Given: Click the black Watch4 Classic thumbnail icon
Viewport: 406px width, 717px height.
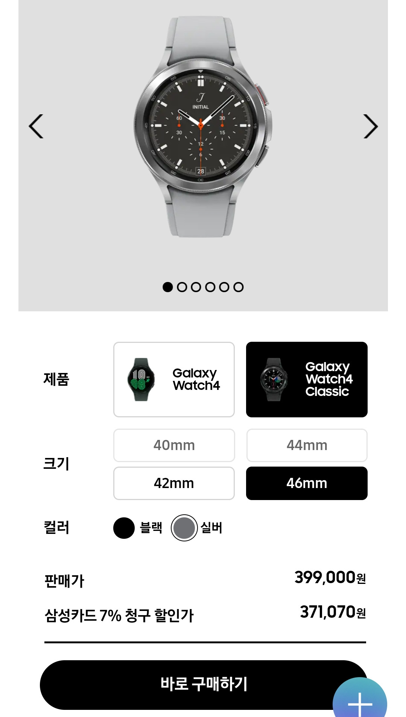Looking at the screenshot, I should [274, 379].
